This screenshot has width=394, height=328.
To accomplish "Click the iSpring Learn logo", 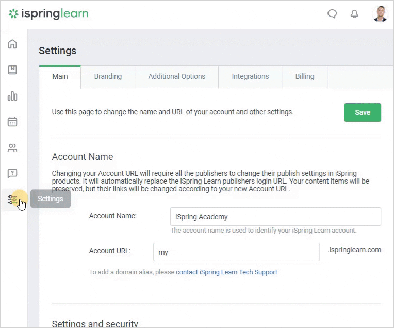I will pos(48,14).
